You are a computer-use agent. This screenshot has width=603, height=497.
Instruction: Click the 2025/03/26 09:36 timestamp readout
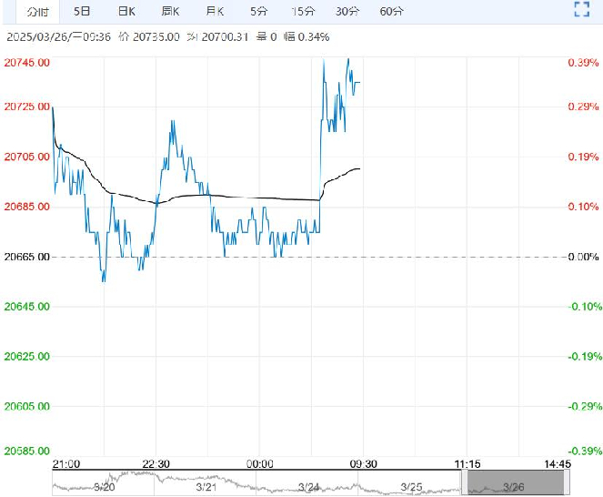[59, 37]
